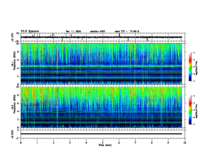Screen dimensions: 208x160
Task: Click the "8" tick on time axis
Action: click(152, 143)
